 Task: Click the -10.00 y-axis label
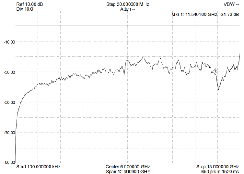[9, 42]
